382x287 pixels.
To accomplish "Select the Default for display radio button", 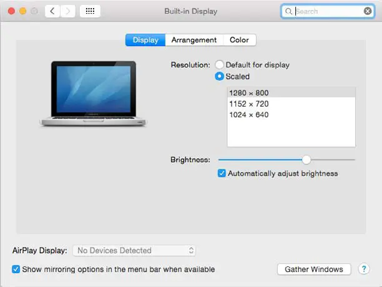I will (219, 65).
